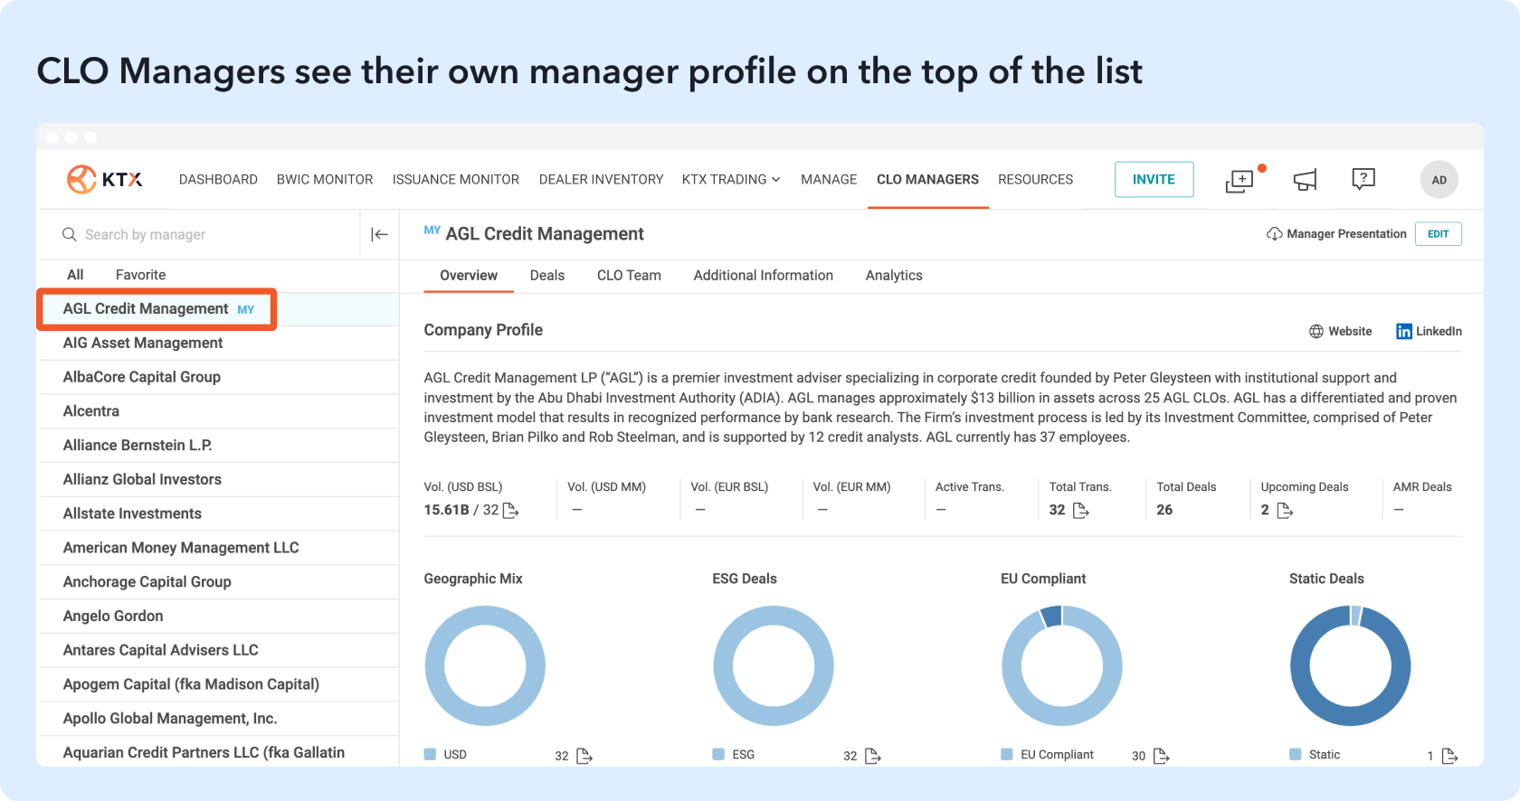Open the AGL company Website link
This screenshot has width=1520, height=801.
tap(1340, 332)
